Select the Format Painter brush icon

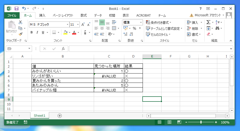[x=20, y=34]
